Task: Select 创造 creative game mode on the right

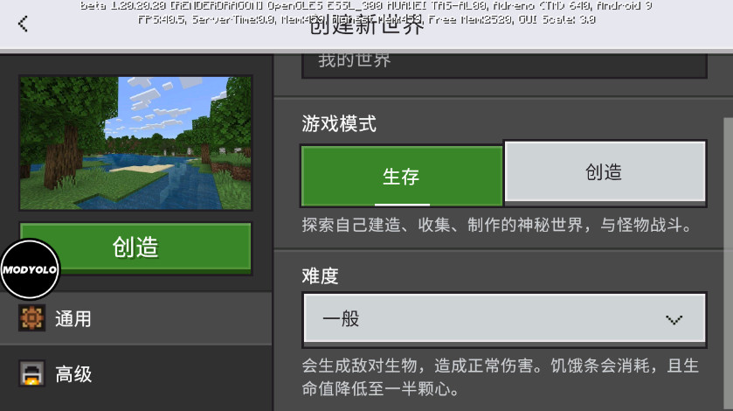Action: pyautogui.click(x=605, y=171)
